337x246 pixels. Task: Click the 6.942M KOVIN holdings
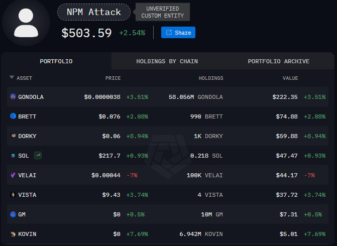pyautogui.click(x=201, y=234)
